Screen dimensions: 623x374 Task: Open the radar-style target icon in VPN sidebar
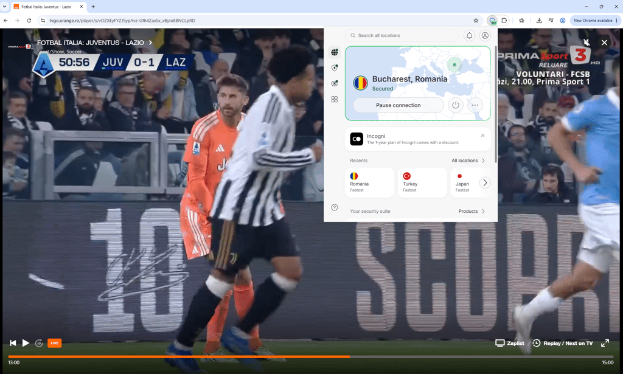[x=335, y=83]
